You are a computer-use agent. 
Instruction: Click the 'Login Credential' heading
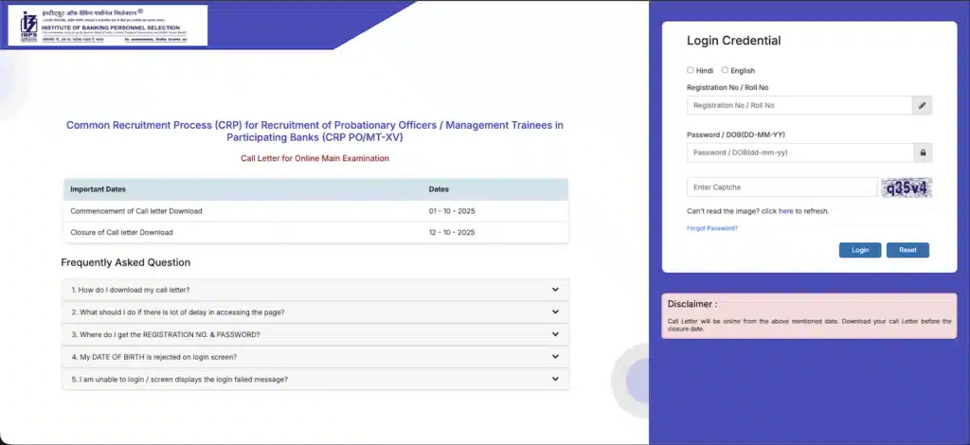(x=734, y=41)
